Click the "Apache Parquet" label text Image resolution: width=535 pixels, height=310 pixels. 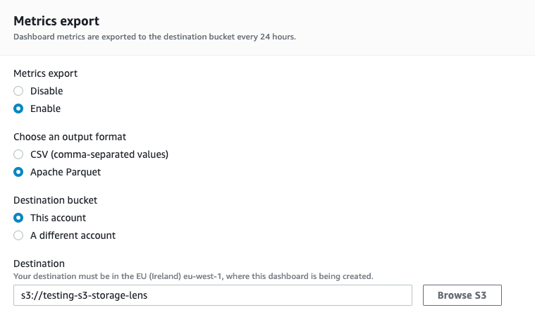[65, 172]
